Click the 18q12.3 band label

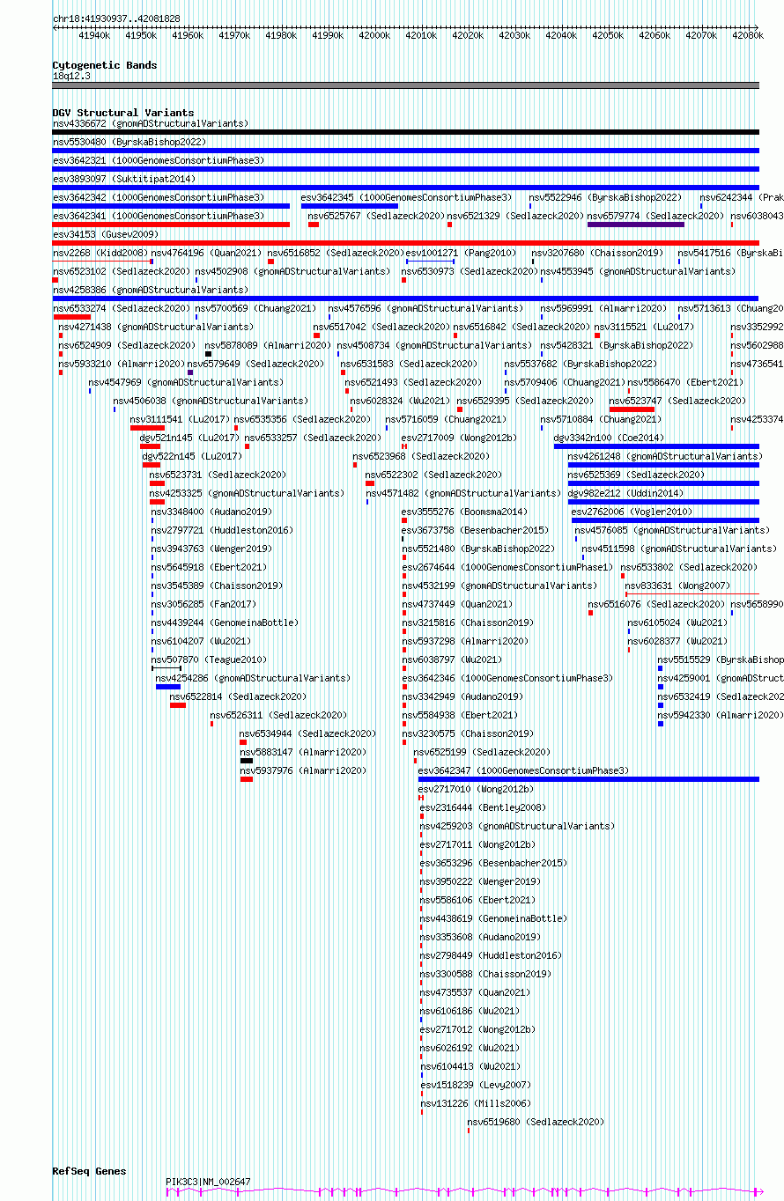(x=71, y=76)
